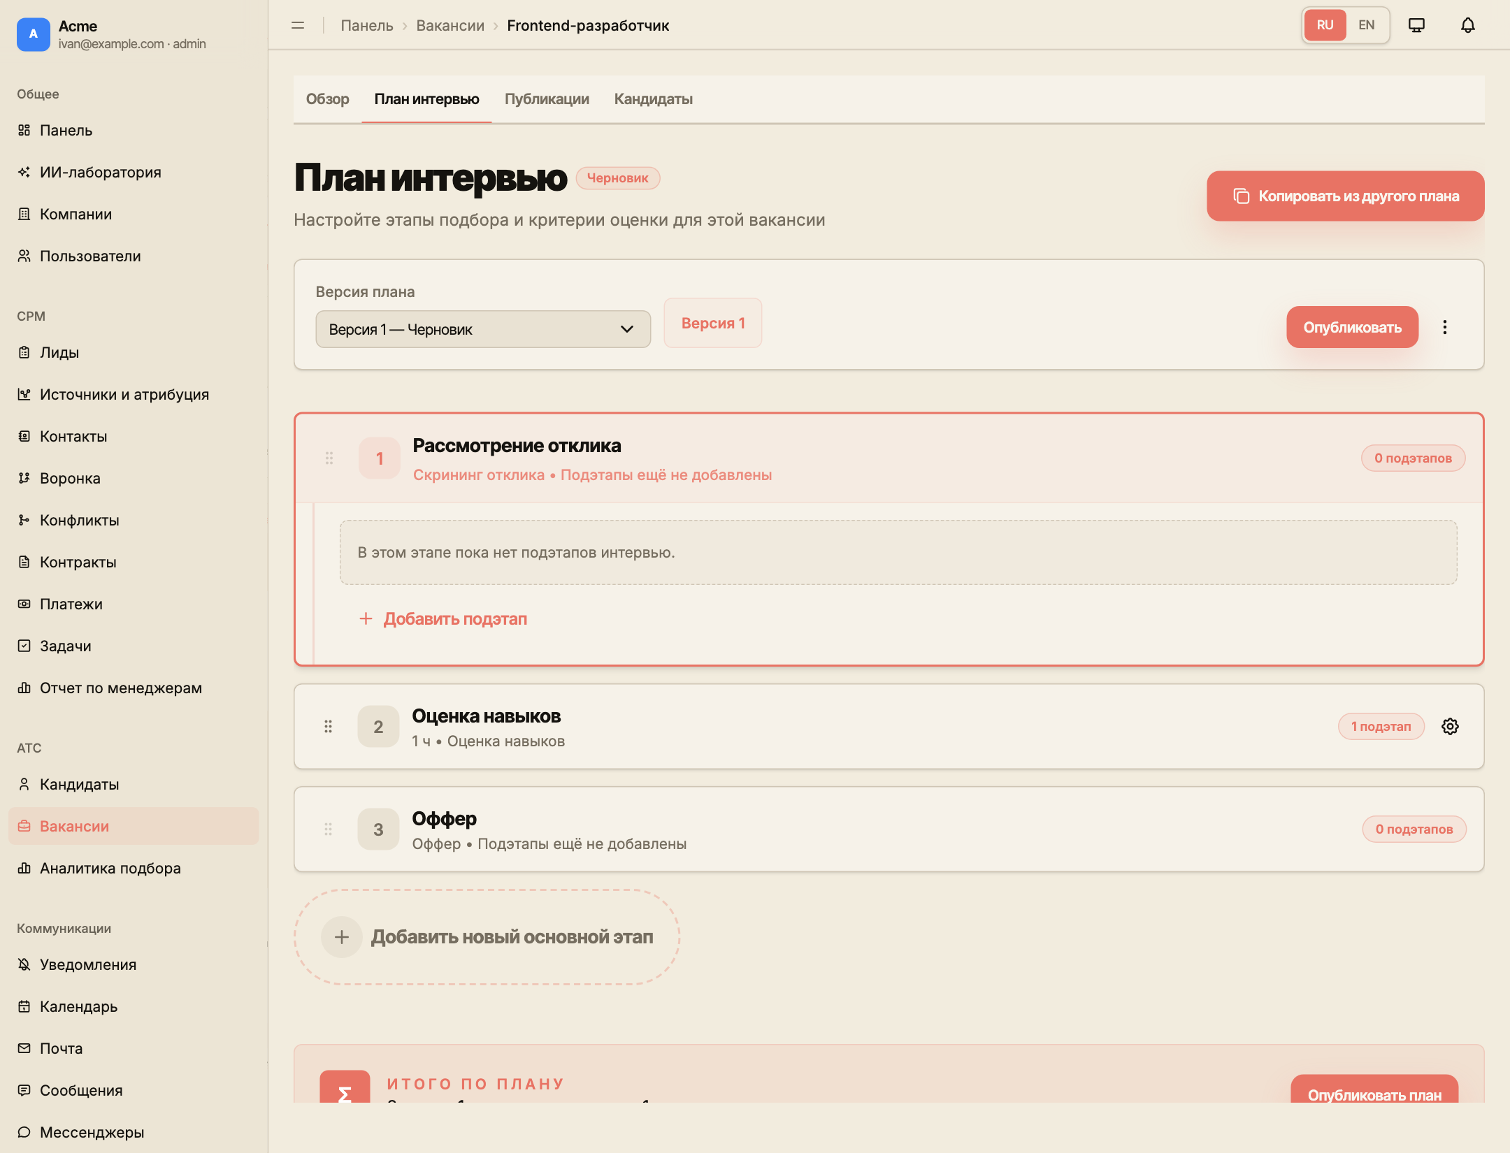Open Аналитика подбора in the sidebar
Screen dimensions: 1510x1153
tap(133, 868)
